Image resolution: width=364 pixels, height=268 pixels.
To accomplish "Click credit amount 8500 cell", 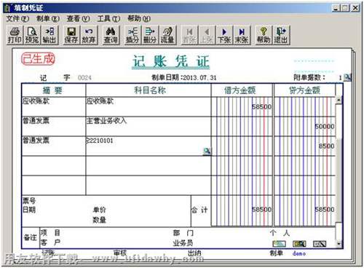I will click(x=305, y=146).
